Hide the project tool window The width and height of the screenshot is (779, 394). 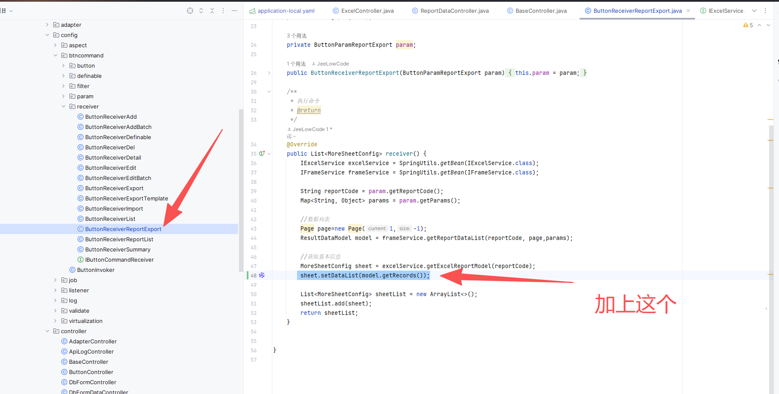234,11
